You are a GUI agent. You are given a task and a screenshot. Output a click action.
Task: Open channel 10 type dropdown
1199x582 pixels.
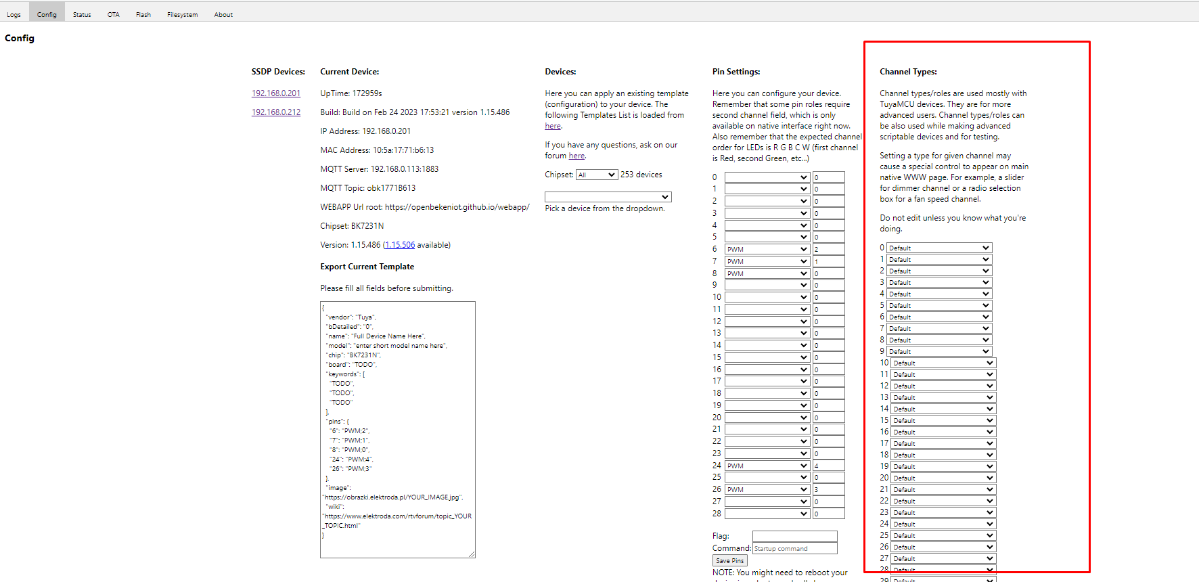click(943, 363)
